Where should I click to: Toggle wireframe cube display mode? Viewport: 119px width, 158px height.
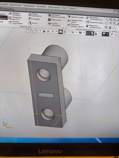point(65,32)
